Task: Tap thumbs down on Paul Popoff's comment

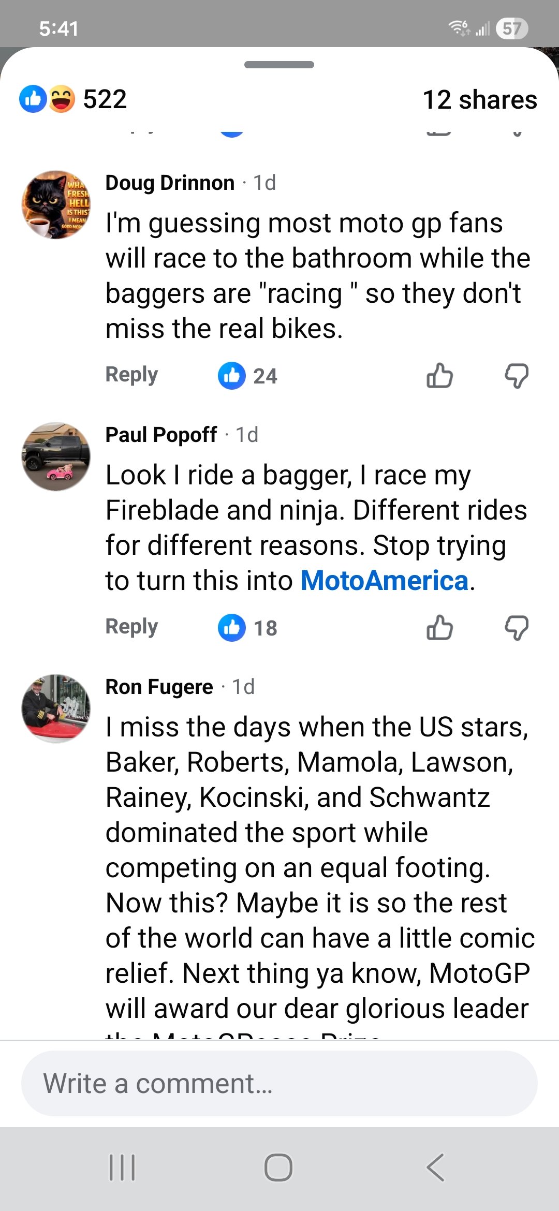Action: tap(517, 627)
